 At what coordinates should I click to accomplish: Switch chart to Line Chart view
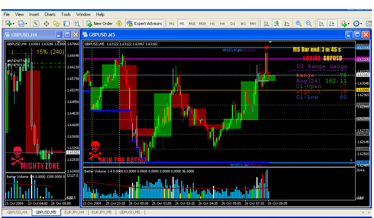click(x=287, y=23)
